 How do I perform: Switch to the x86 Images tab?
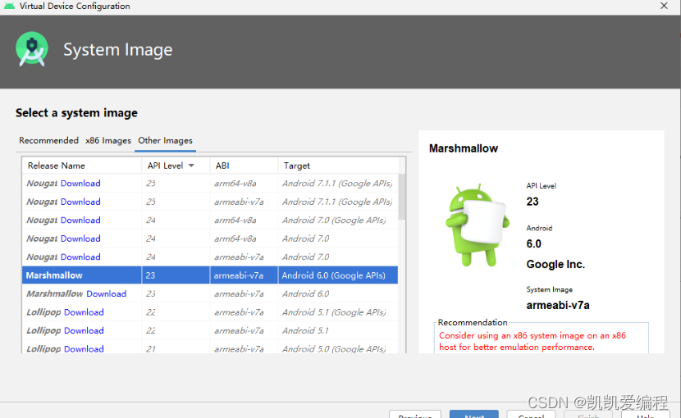tap(108, 140)
